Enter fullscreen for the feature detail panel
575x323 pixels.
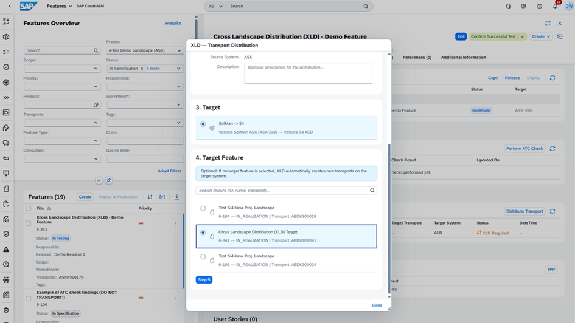pyautogui.click(x=548, y=24)
